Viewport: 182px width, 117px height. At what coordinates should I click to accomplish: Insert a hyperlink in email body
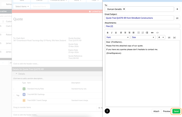(152, 33)
